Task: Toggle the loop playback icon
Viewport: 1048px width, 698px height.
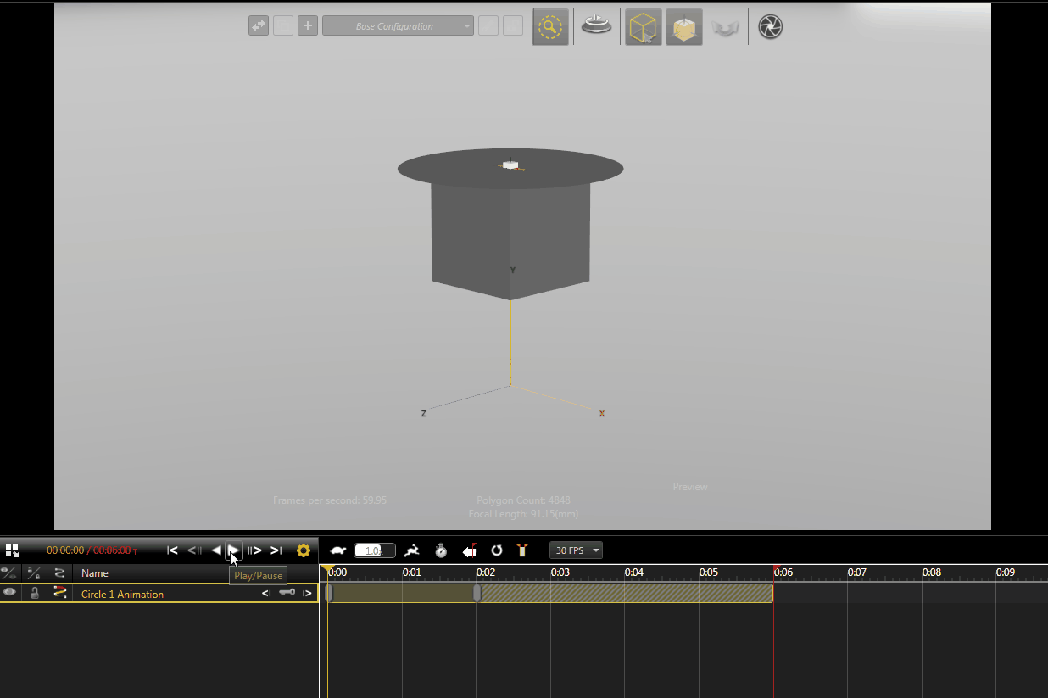Action: [497, 550]
